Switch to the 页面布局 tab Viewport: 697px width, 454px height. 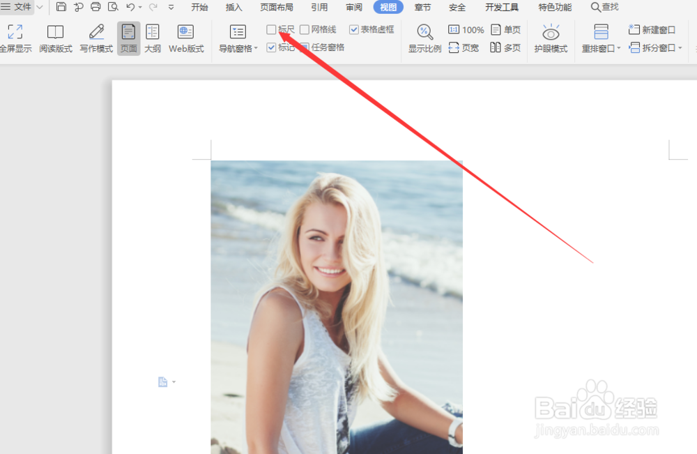point(277,7)
